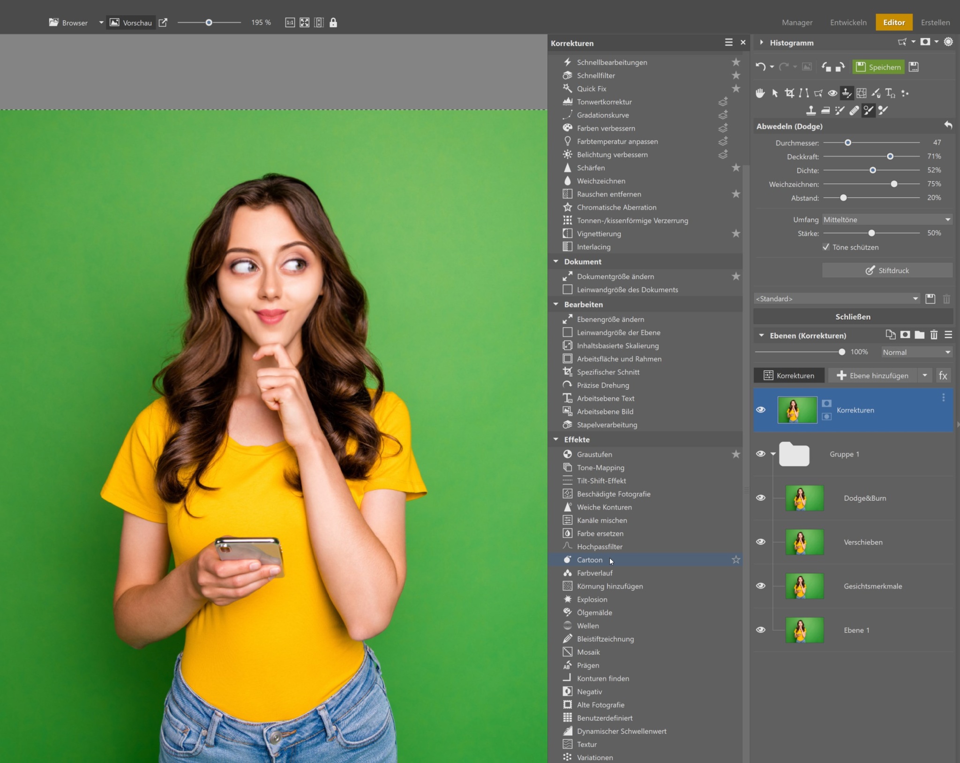Select the Iron smoothing tool

[x=825, y=111]
